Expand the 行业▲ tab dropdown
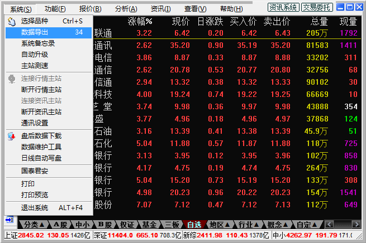Image resolution: width=366 pixels, height=243 pixels. coord(249,225)
